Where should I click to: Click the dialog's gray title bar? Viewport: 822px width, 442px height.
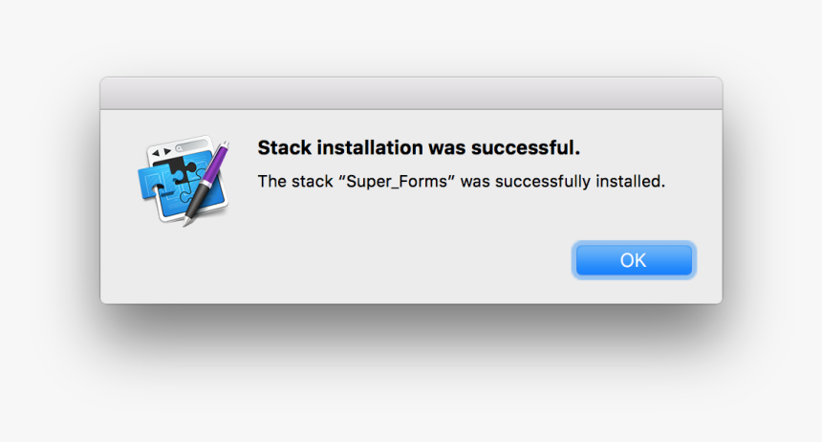[411, 94]
